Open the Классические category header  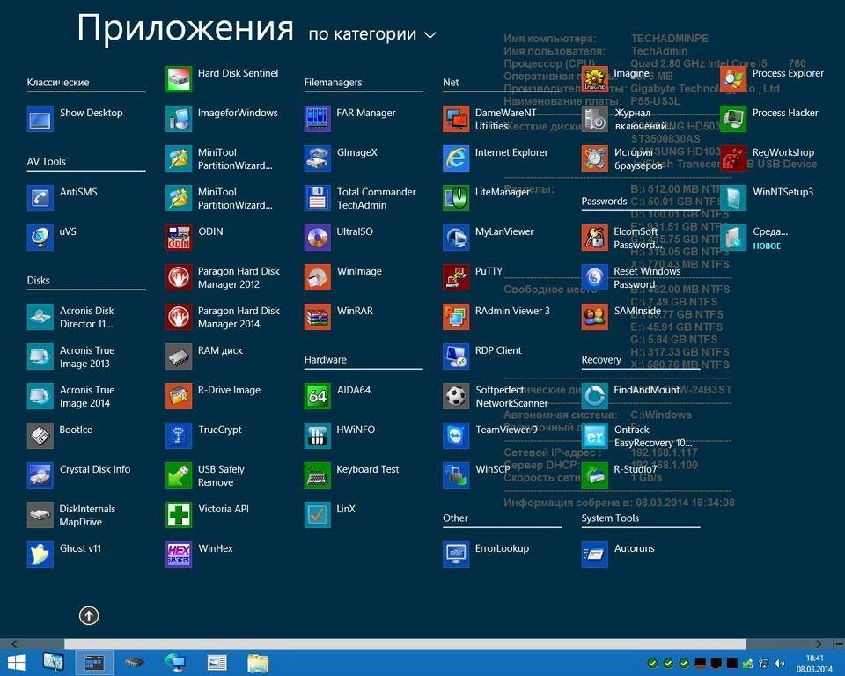(58, 83)
